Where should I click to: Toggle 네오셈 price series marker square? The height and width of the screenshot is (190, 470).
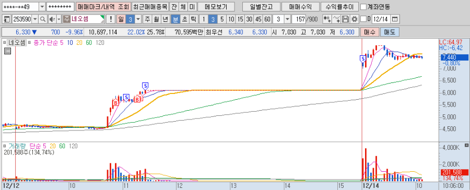click(5, 43)
